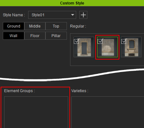This screenshot has width=144, height=128.
Task: Switch to the Top tab
Action: [56, 26]
